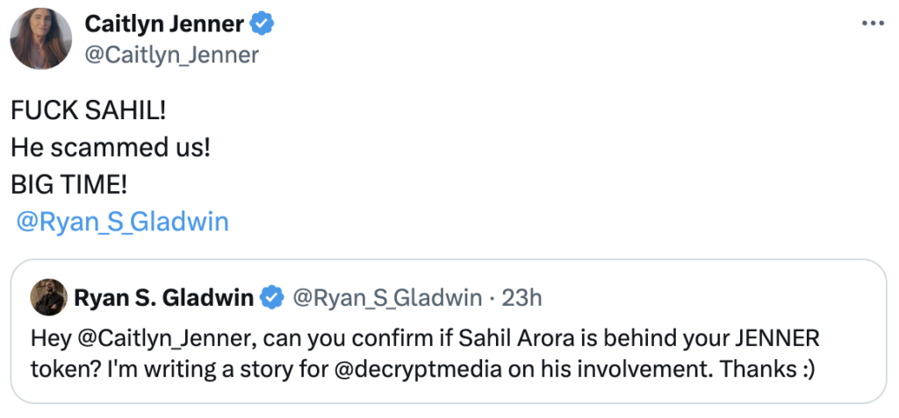
Task: Open the three-dot more options menu
Action: pos(873,24)
